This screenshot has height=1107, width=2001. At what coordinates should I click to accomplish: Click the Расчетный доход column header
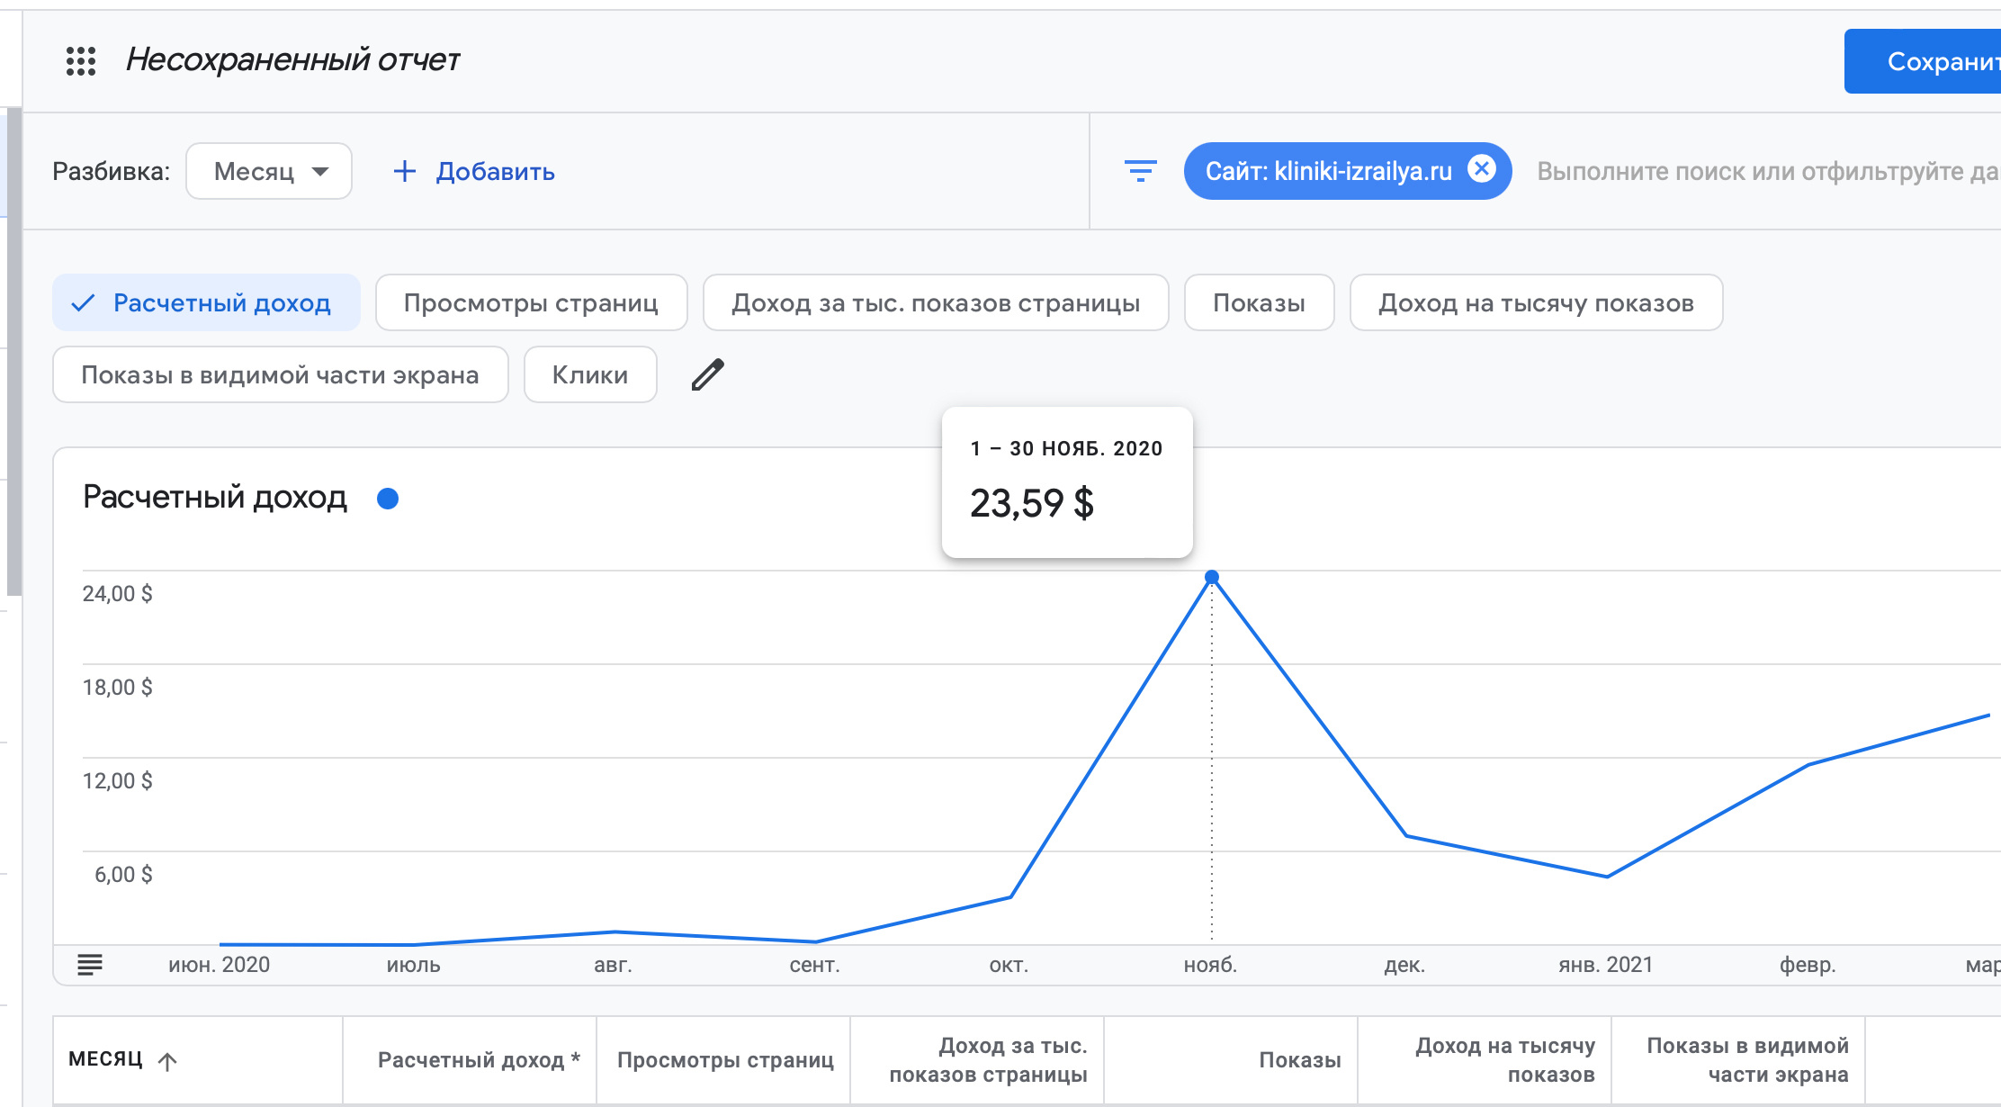478,1060
